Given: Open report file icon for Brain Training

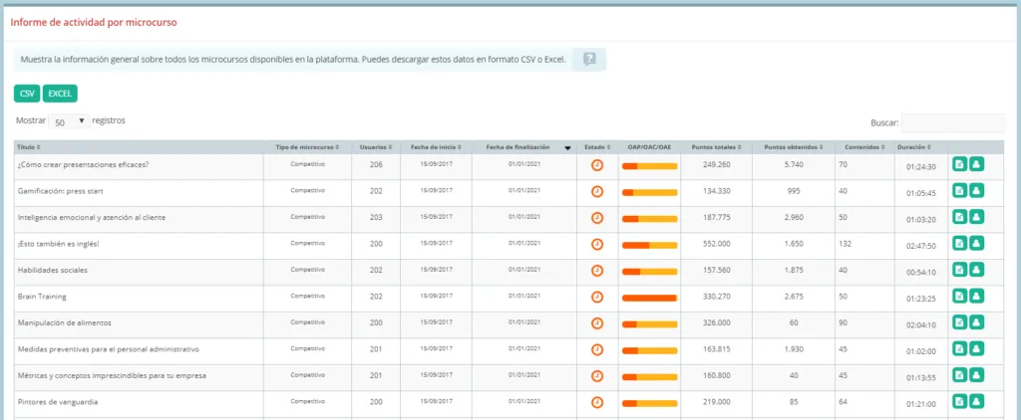Looking at the screenshot, I should (959, 296).
